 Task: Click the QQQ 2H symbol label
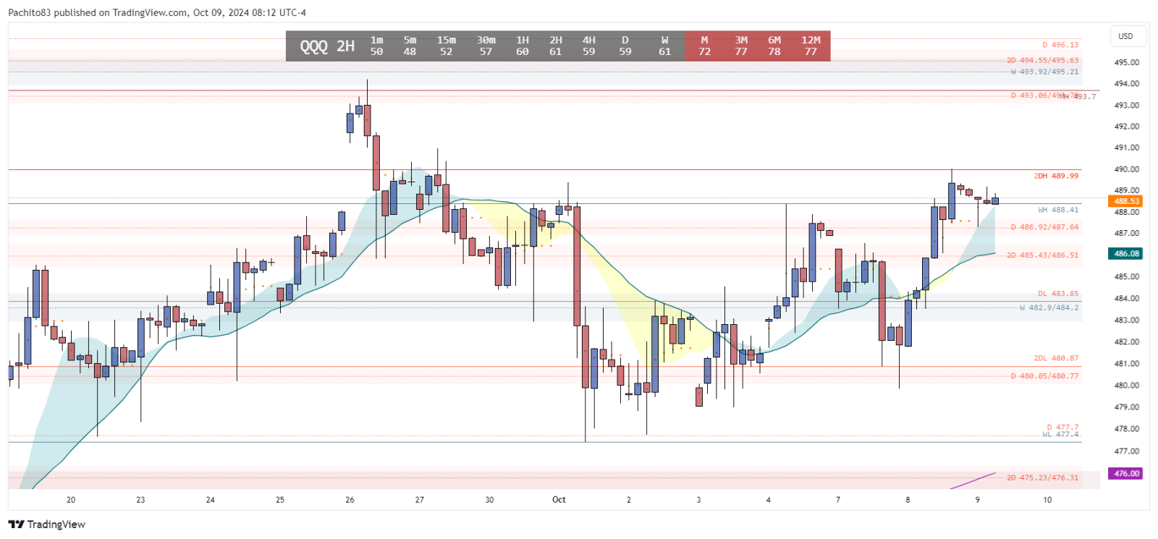click(x=327, y=46)
